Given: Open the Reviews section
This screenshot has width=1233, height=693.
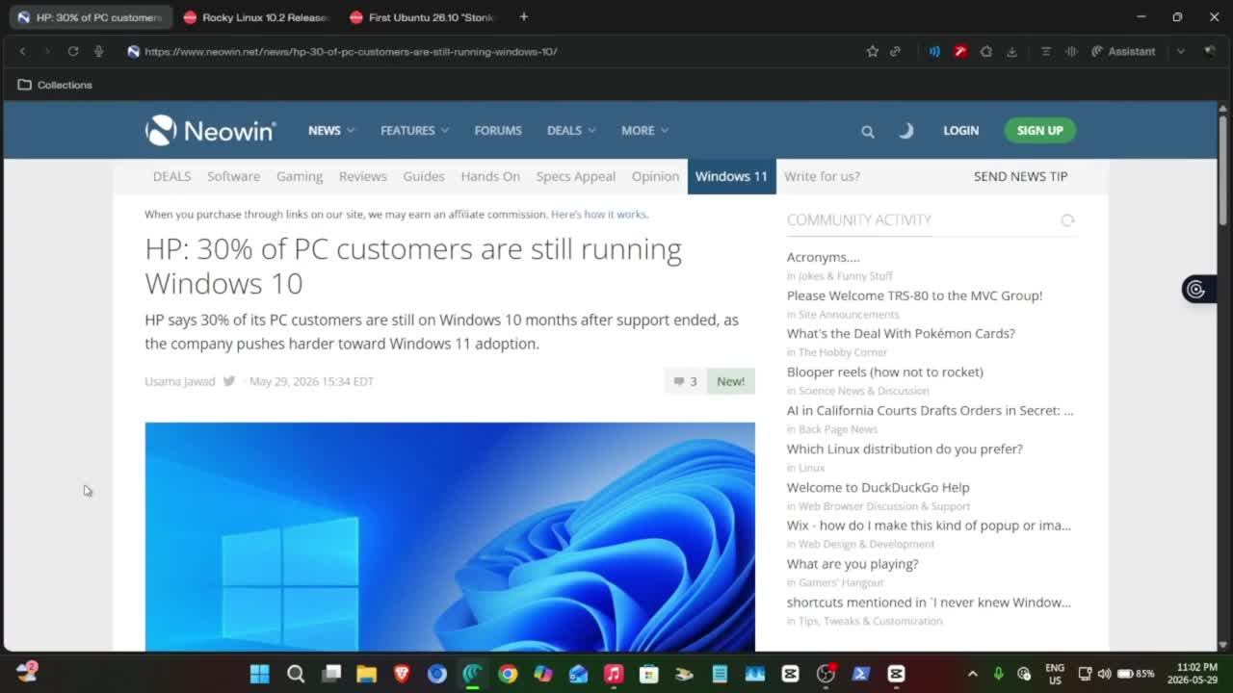Looking at the screenshot, I should coord(362,176).
